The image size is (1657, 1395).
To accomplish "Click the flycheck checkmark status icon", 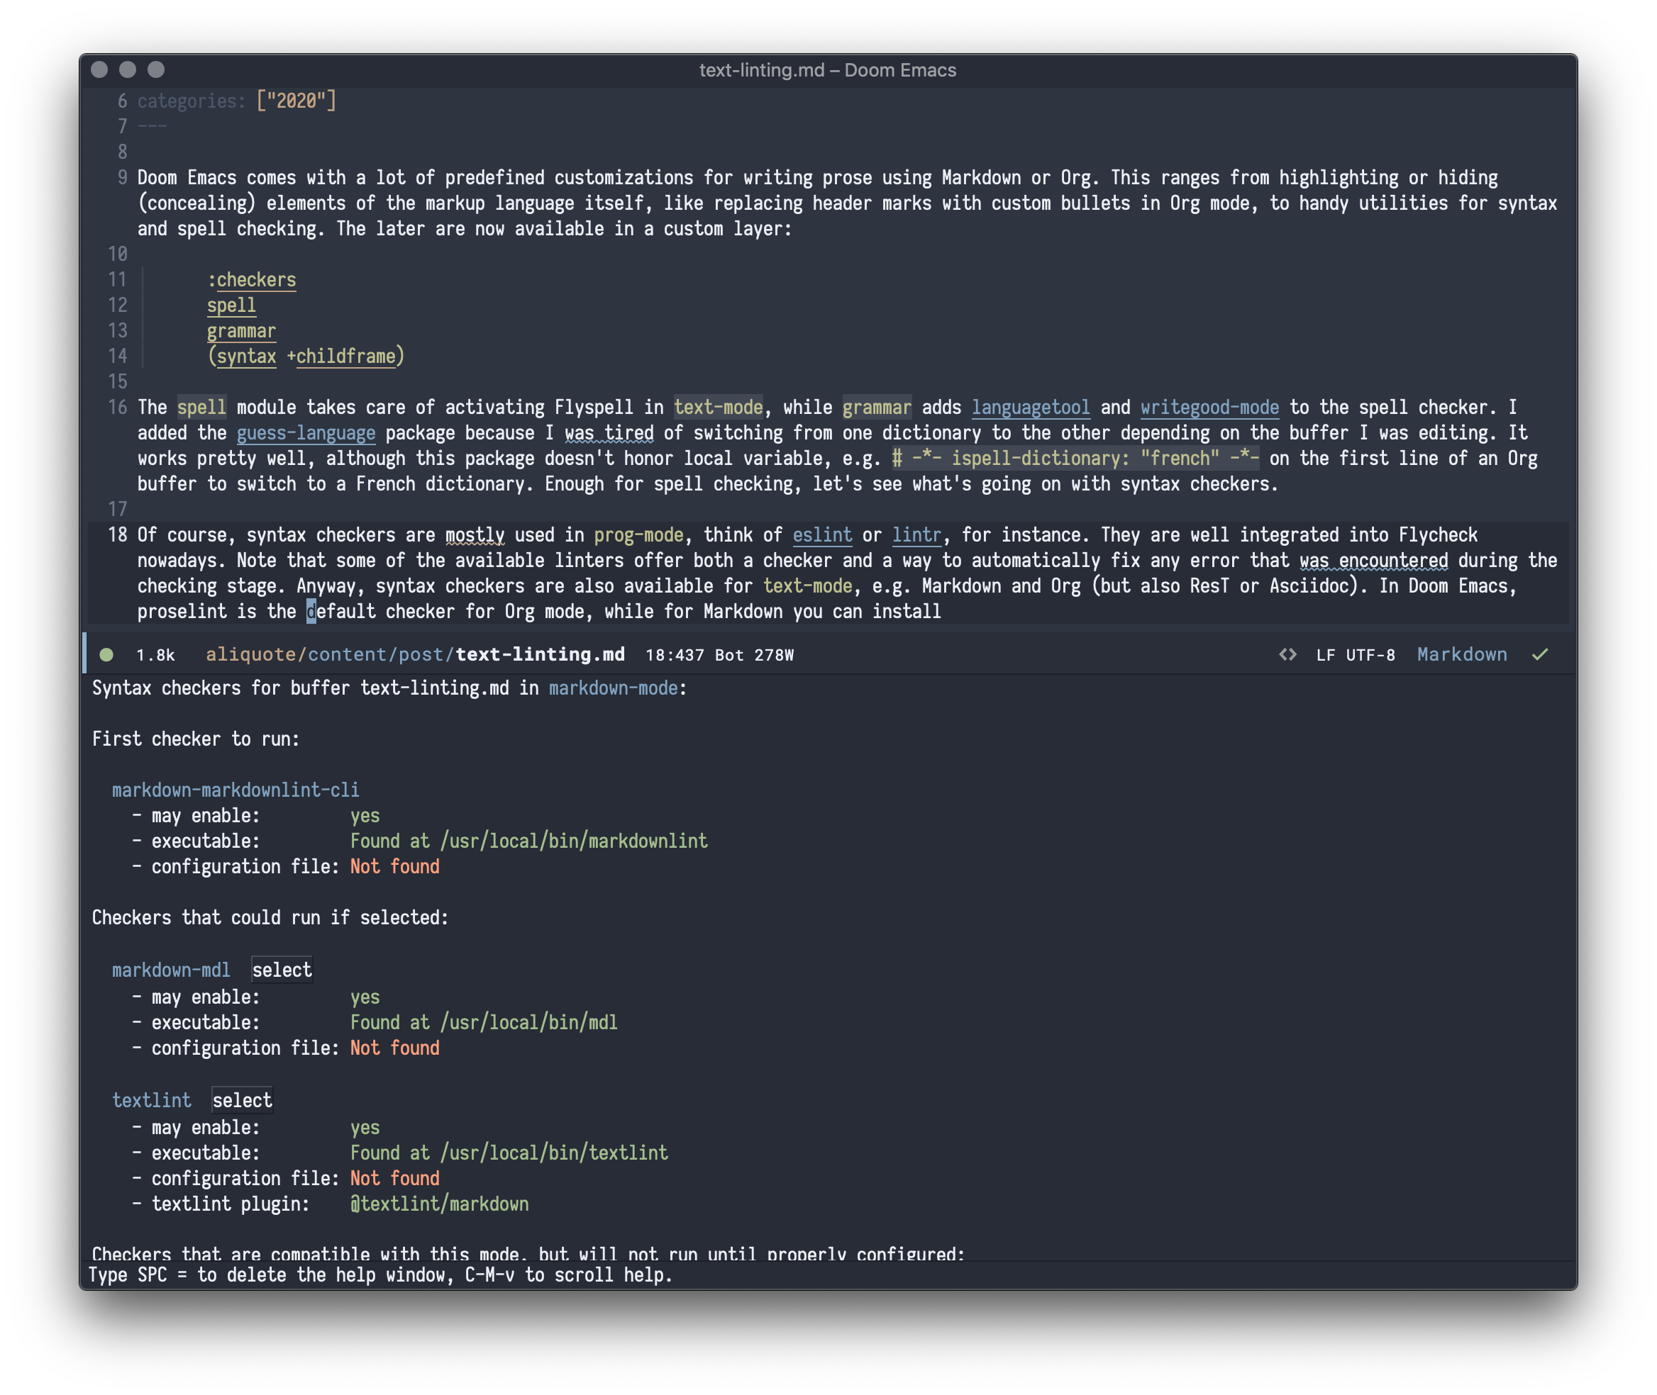I will (1539, 655).
